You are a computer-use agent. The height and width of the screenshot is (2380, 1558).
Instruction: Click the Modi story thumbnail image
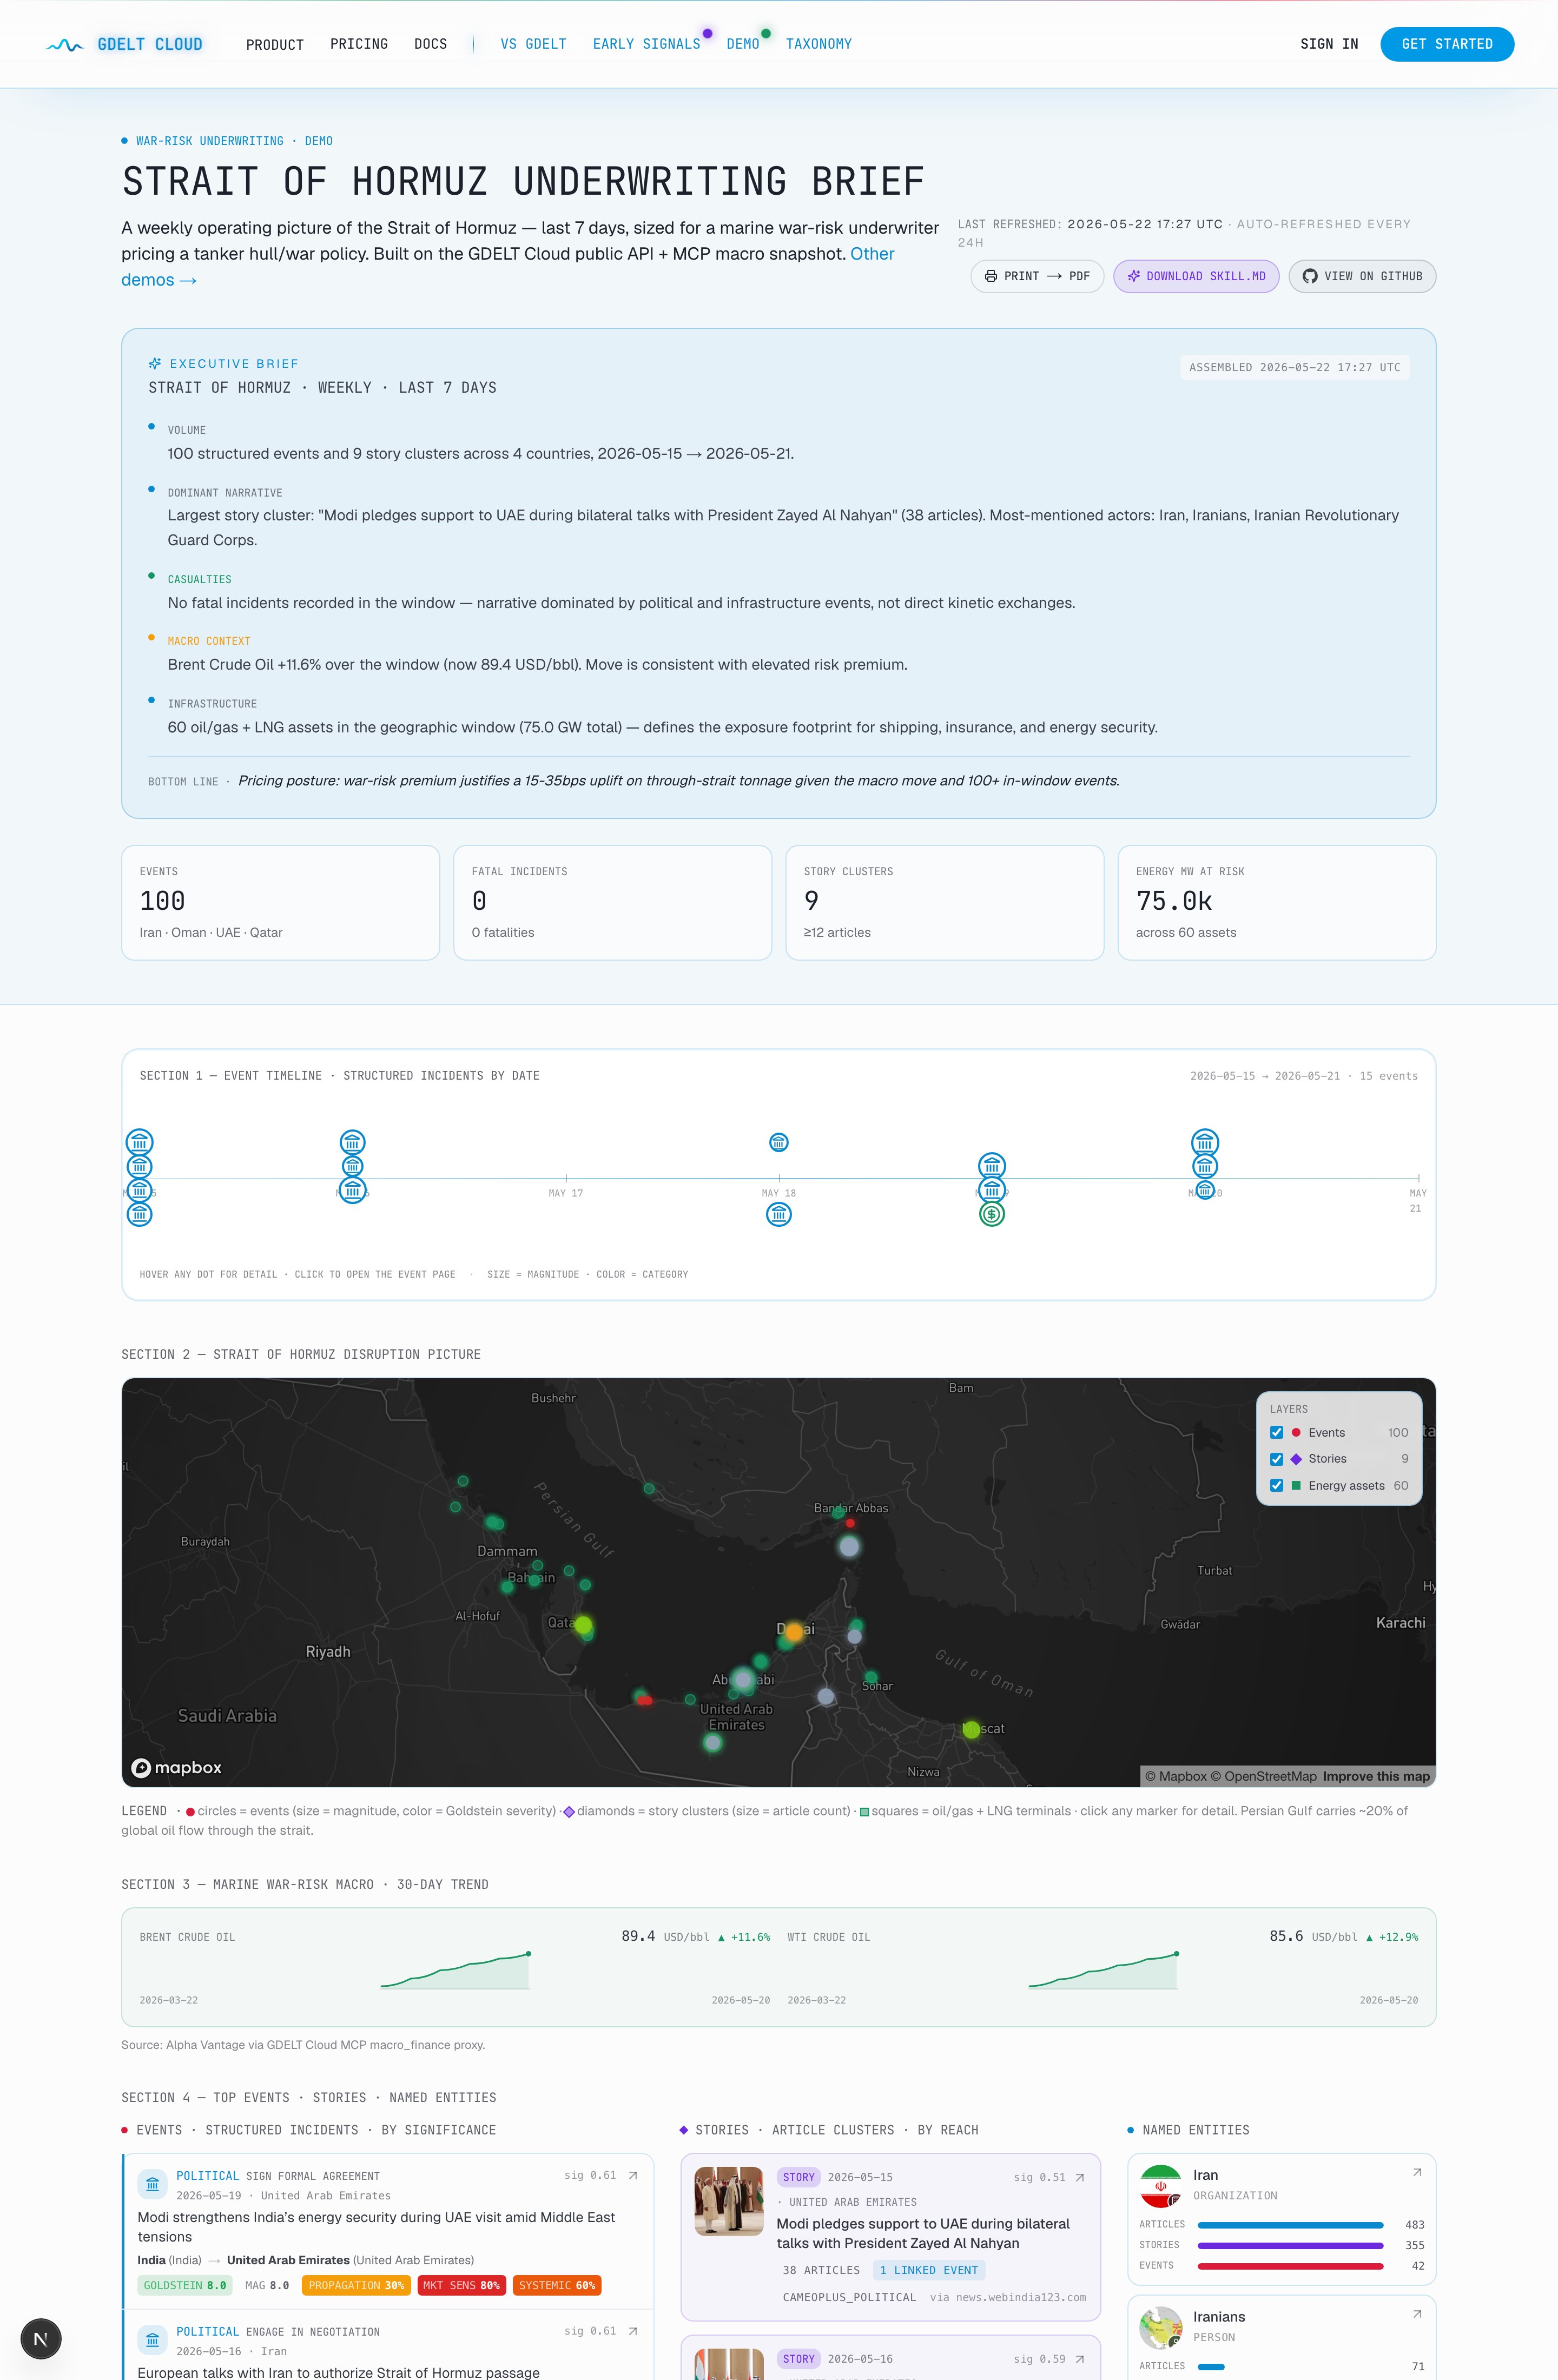(729, 2201)
